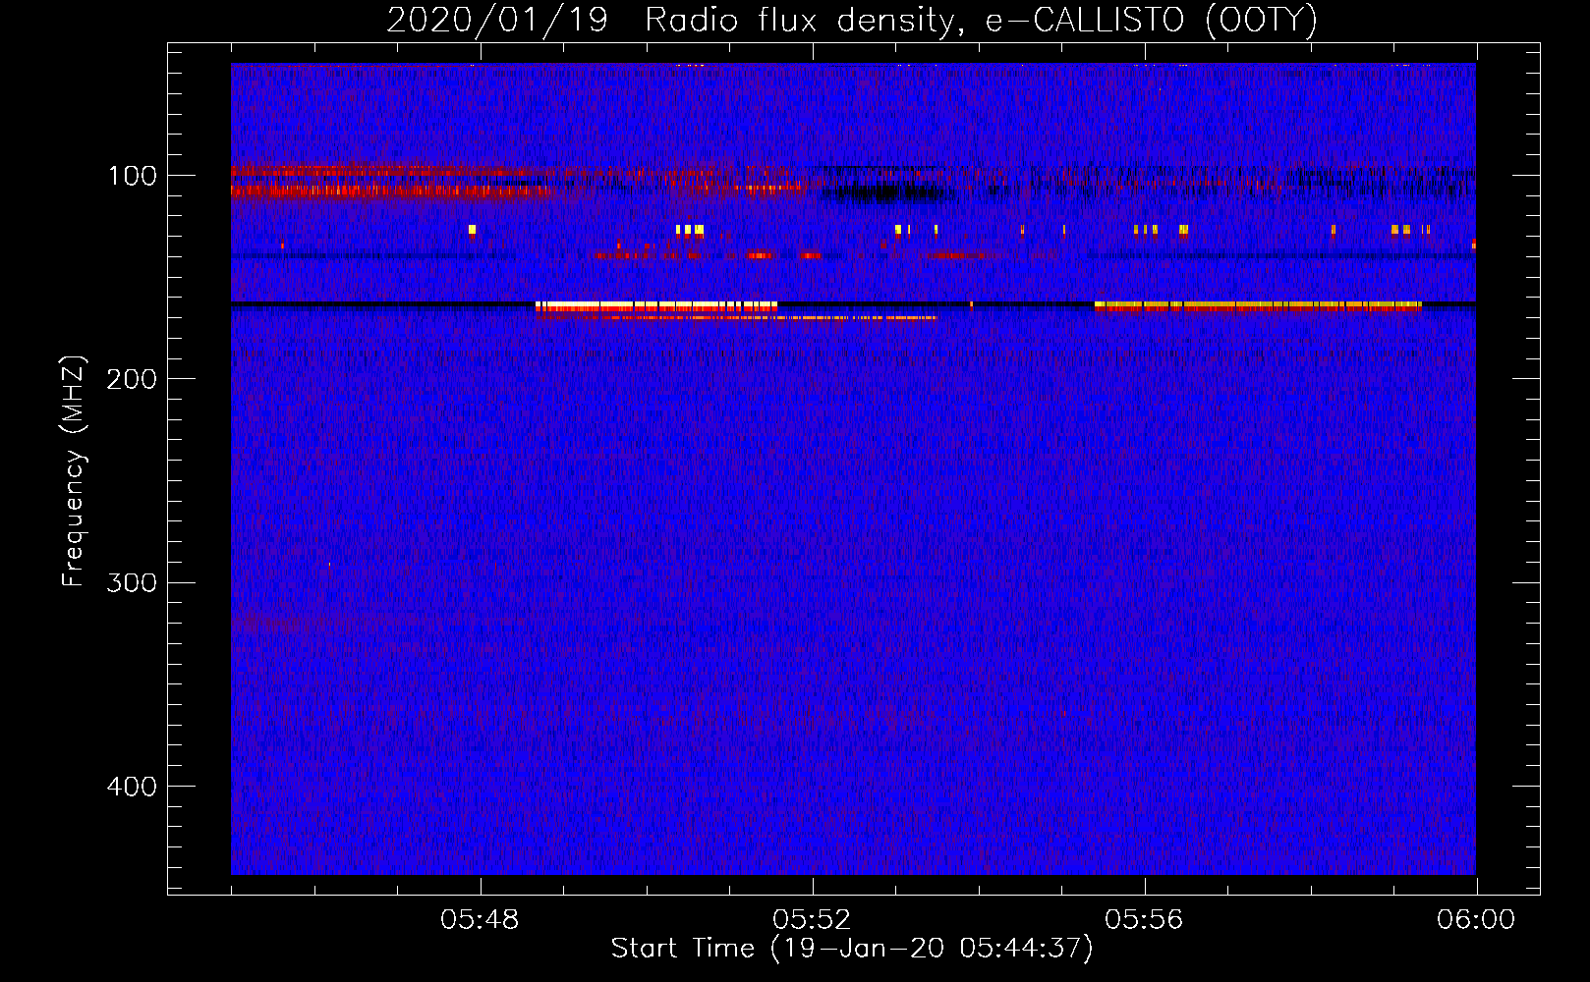Click the 05:52 time tick label
The width and height of the screenshot is (1590, 982).
pos(812,920)
